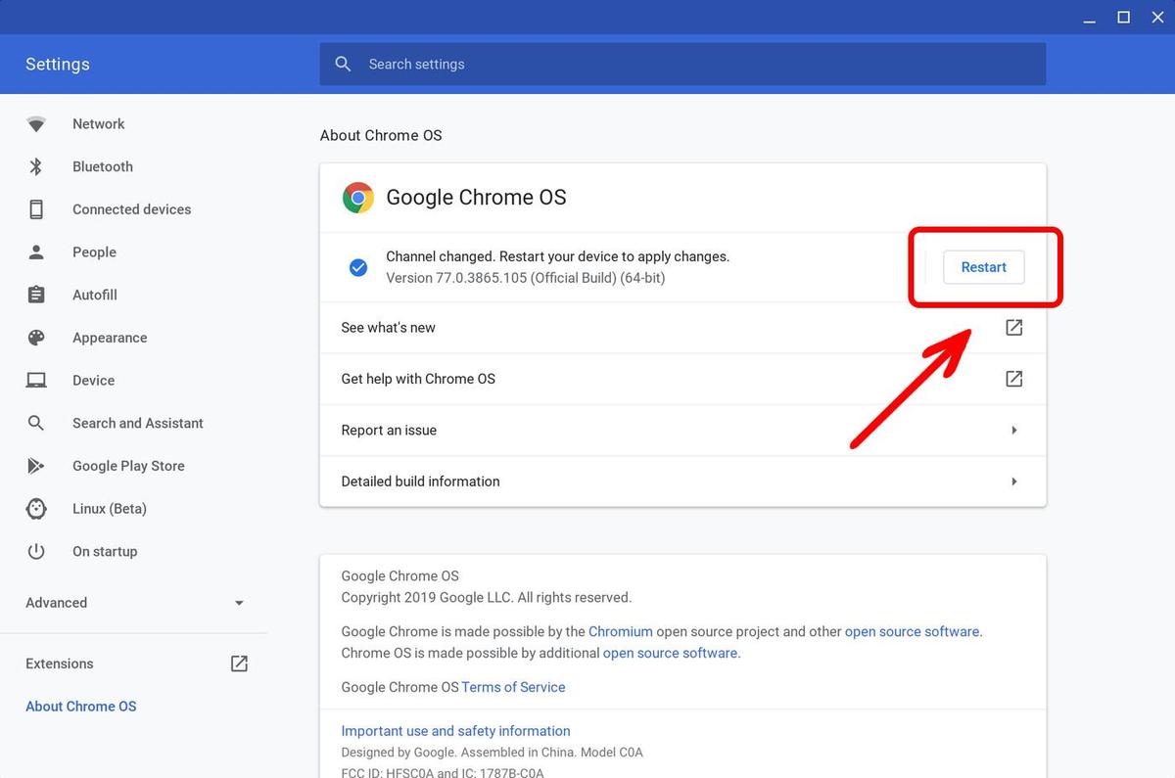Open See what's new external link icon
The image size is (1175, 778).
point(1014,328)
